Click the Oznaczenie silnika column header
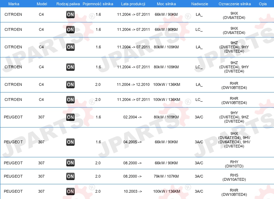Image resolution: width=274 pixels, height=199 pixels. (235, 4)
